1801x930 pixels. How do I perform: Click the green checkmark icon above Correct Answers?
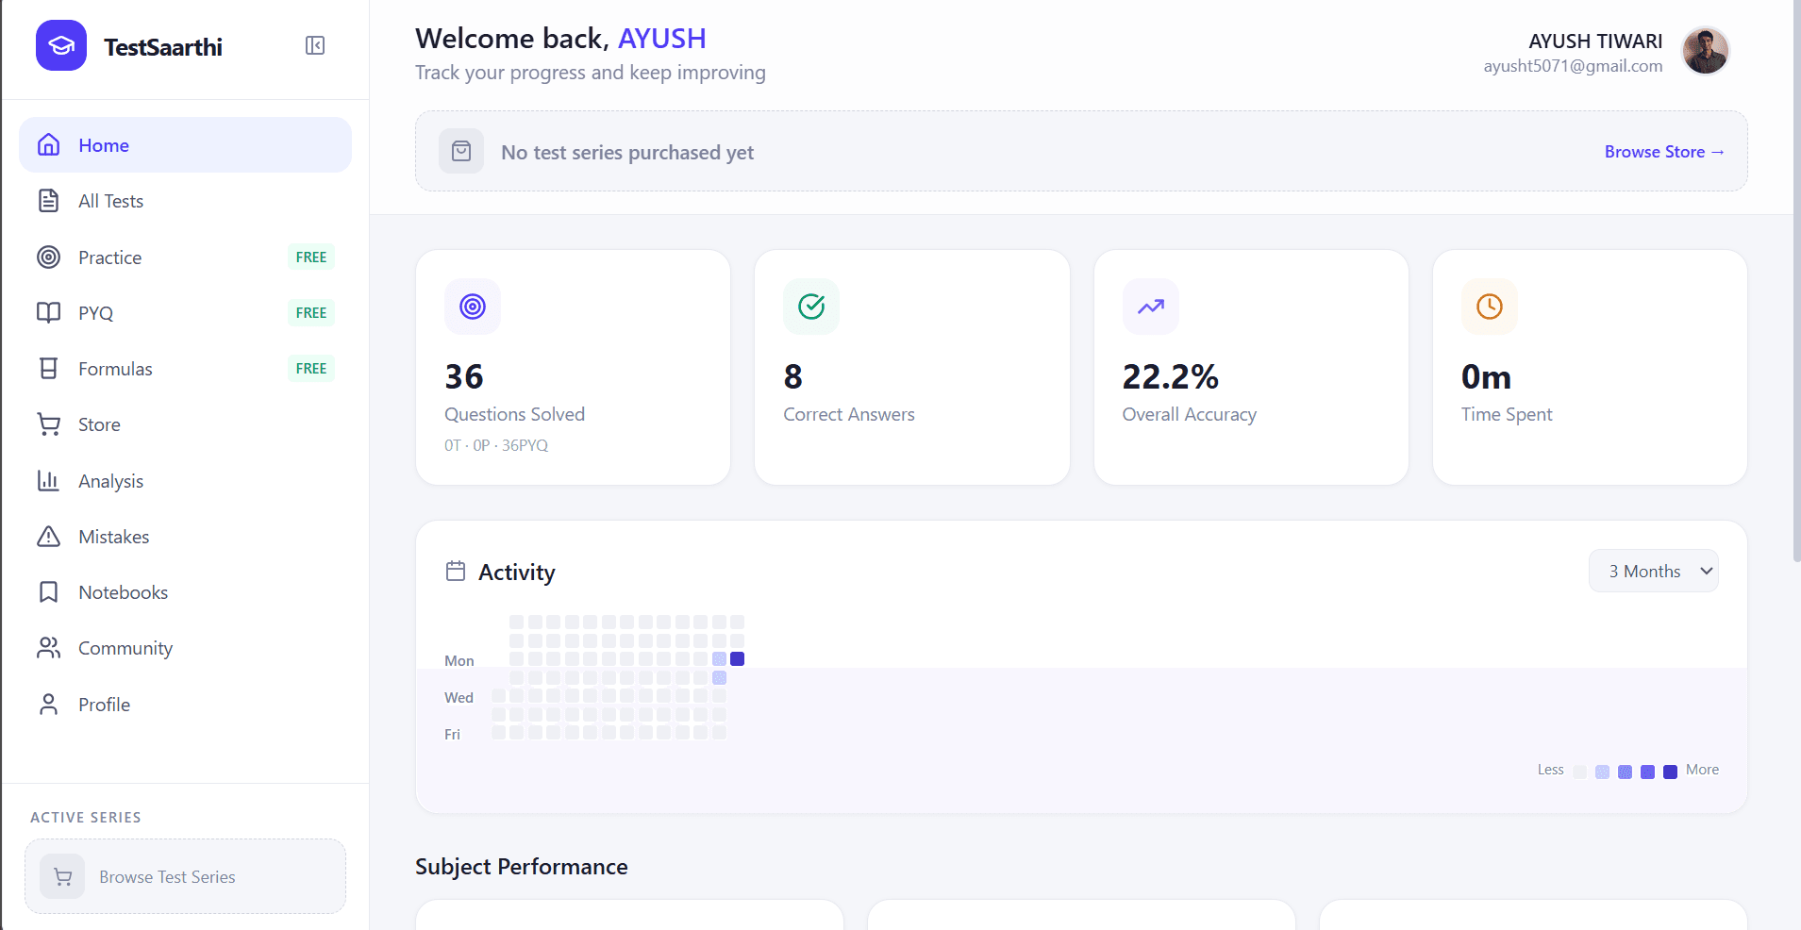811,307
